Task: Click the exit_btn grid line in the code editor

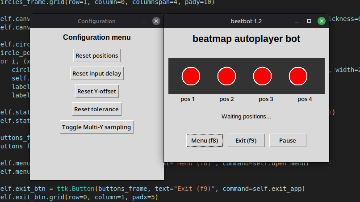Action: click(x=80, y=197)
